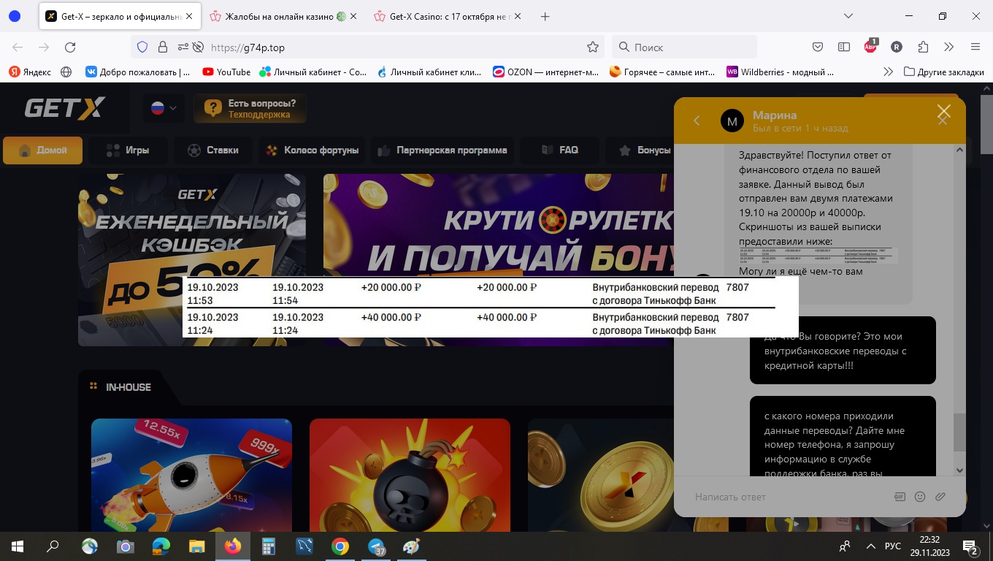Open the Extensions puzzle icon

(x=923, y=47)
